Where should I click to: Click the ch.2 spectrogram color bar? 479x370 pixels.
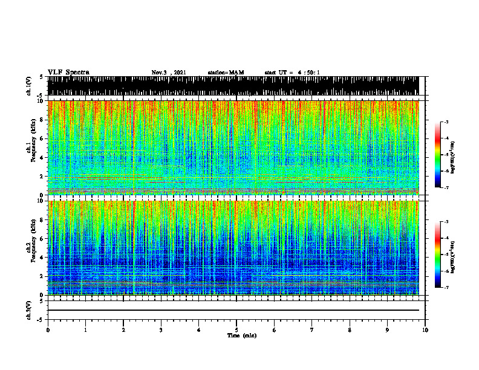[437, 255]
